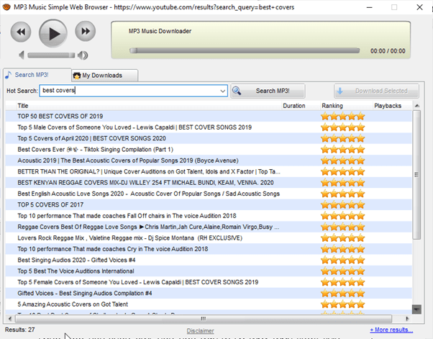Click the star rating of "TOP 50 BEST COVERS OF 2019"
Screen dimensions: 433x339
[342, 117]
